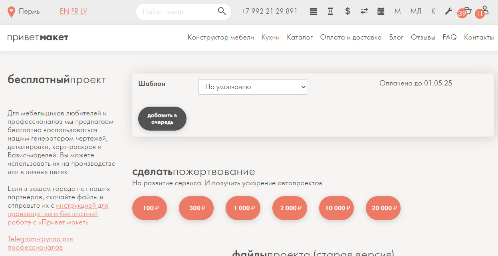Click the exchange arrows icon

[x=364, y=11]
